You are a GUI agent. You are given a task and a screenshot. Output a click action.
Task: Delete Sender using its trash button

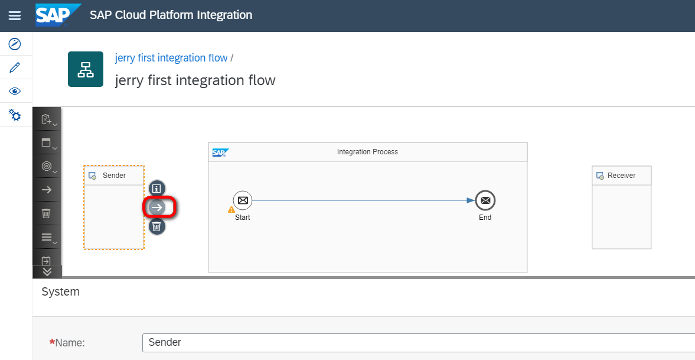(x=156, y=226)
